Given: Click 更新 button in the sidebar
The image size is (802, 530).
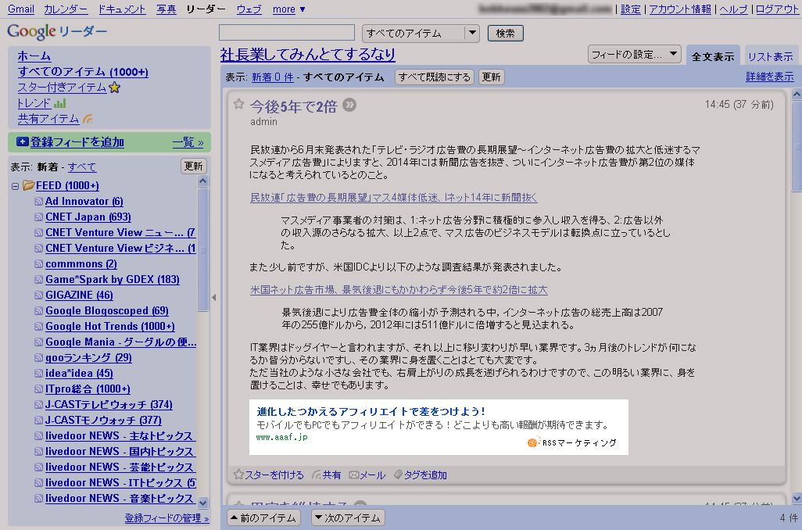Looking at the screenshot, I should click(x=193, y=167).
